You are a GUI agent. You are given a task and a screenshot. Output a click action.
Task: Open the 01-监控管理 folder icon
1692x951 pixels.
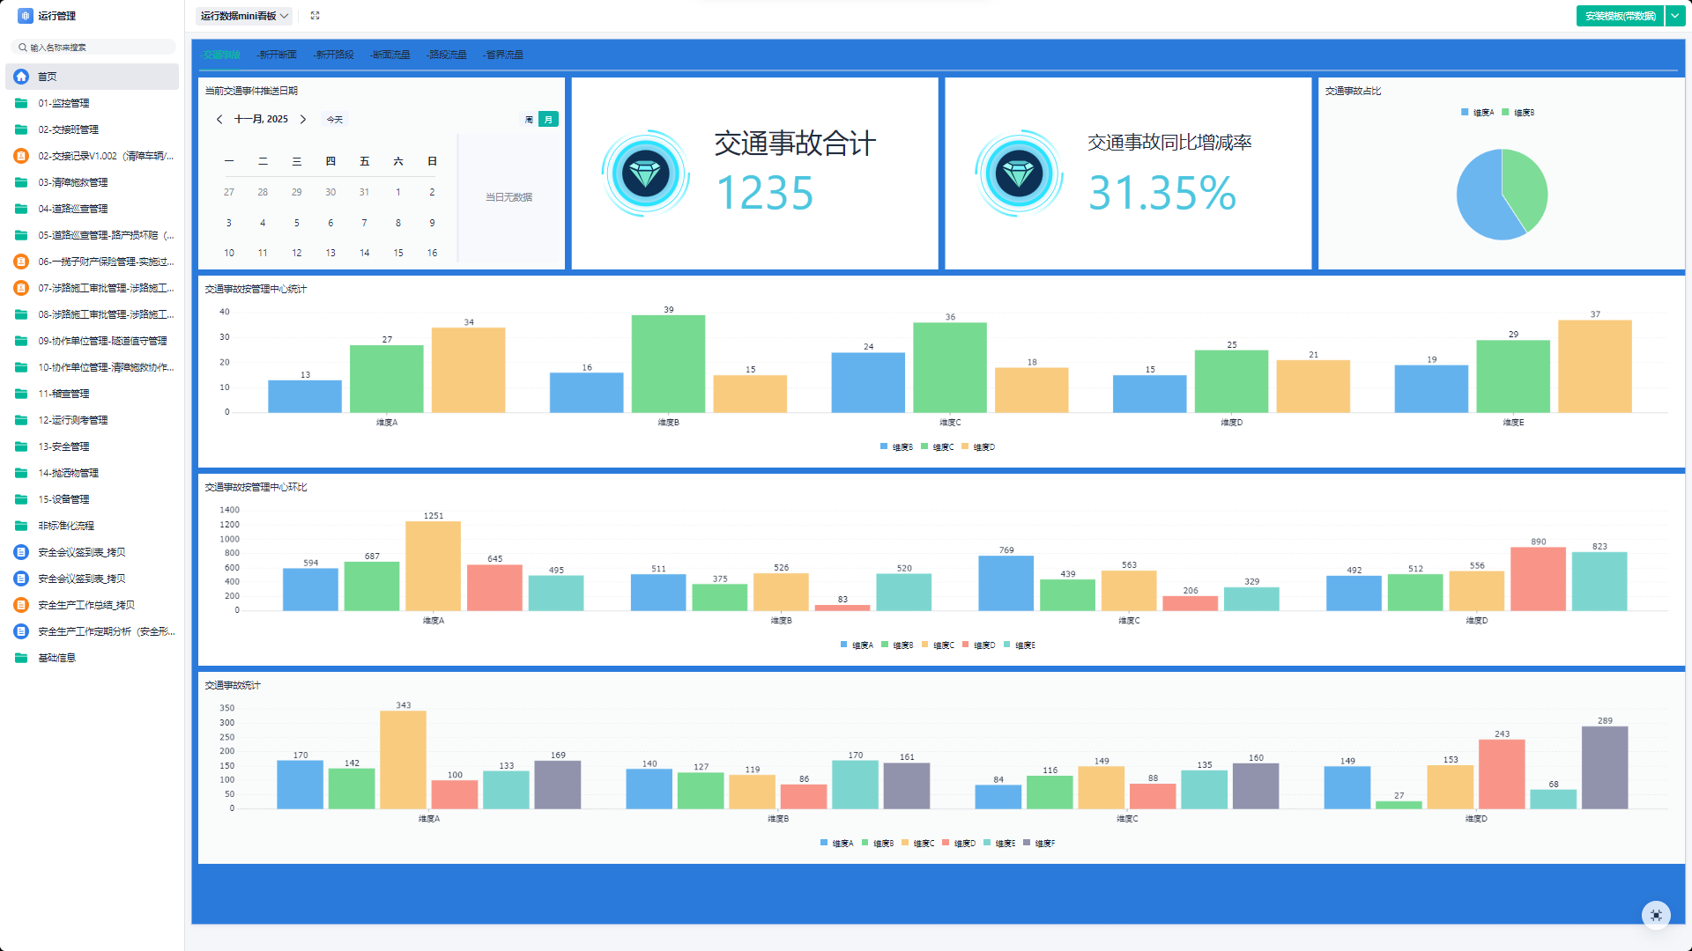click(21, 103)
